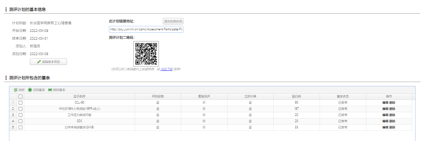Click 编辑 link for SCL-90 row
The image size is (423, 141).
[x=385, y=103]
